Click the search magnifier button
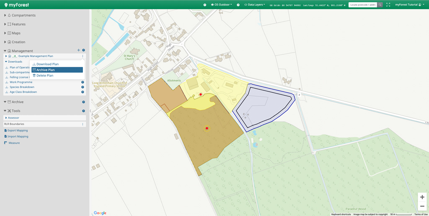 point(380,5)
